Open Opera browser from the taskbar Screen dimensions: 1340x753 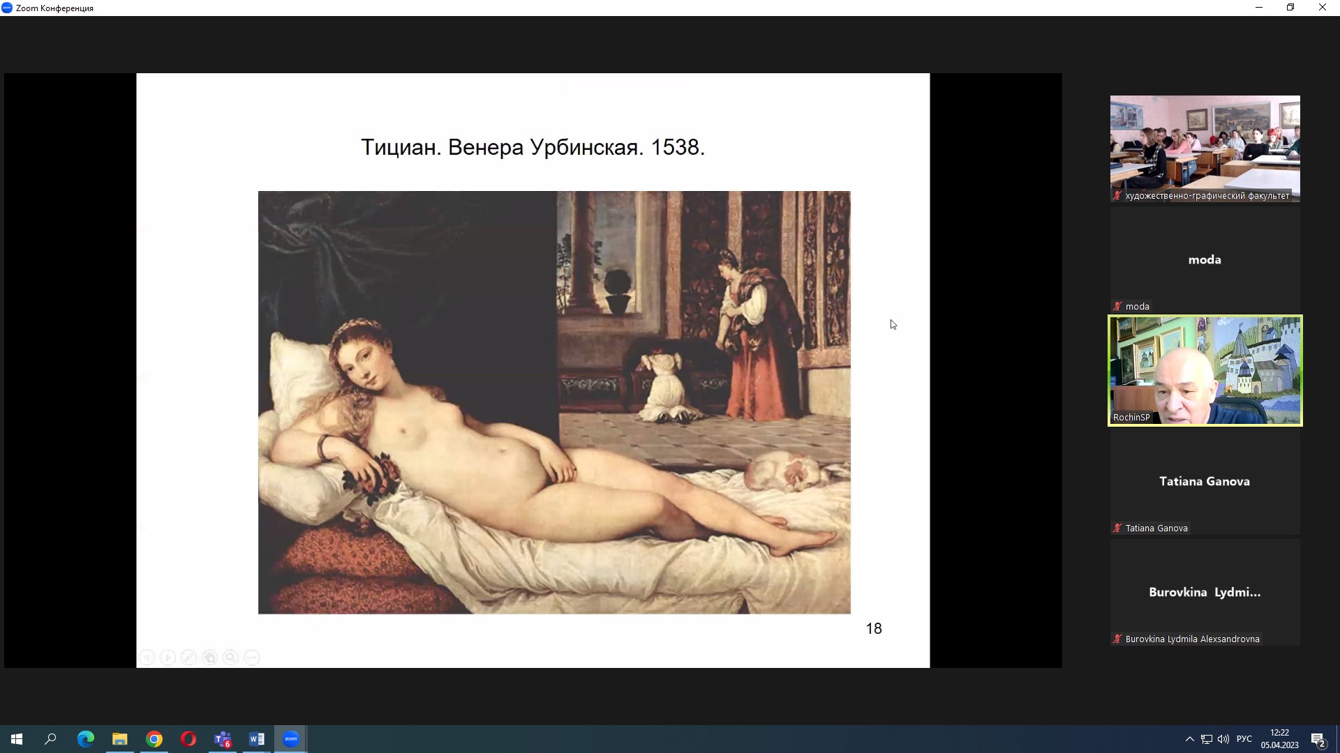tap(188, 739)
